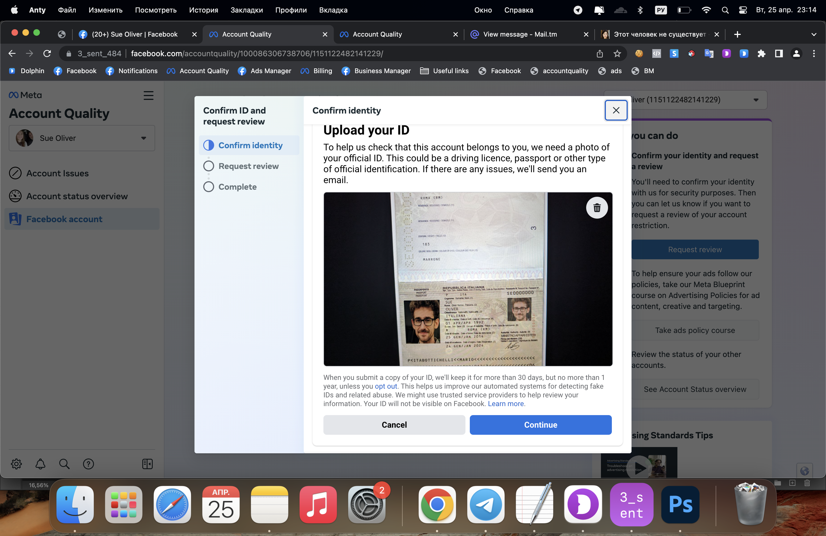Switch to the Sue Oliver Facebook tab
The height and width of the screenshot is (536, 826).
click(x=138, y=34)
